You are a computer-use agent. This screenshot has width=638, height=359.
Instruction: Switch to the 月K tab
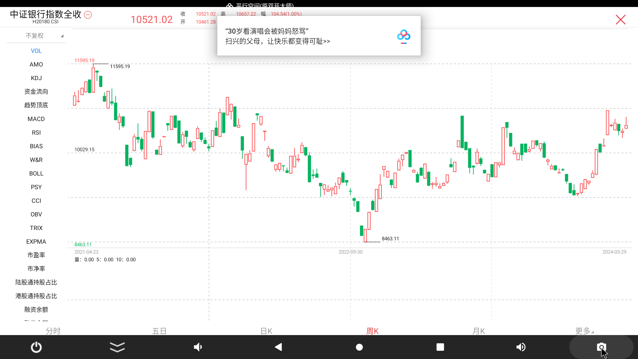tap(479, 331)
